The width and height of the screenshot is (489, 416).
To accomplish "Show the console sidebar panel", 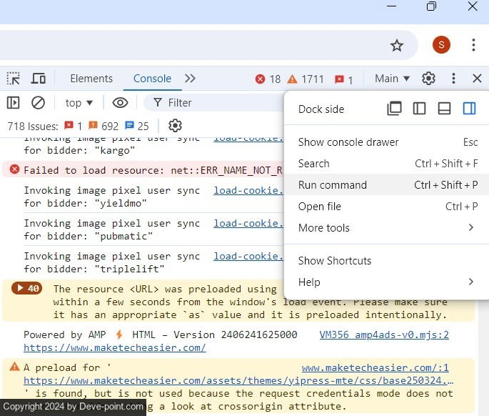I will [14, 103].
